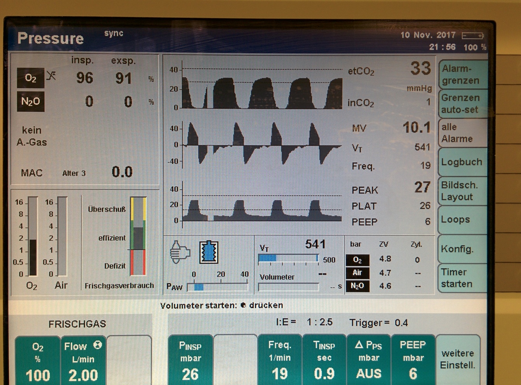Click the O2 gas label box
This screenshot has width=521, height=385.
tap(30, 78)
